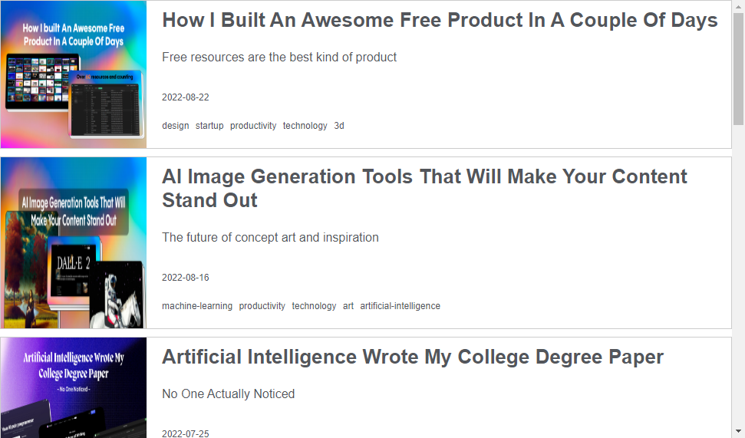
Task: Click the scrollbar up arrow
Action: pos(738,6)
